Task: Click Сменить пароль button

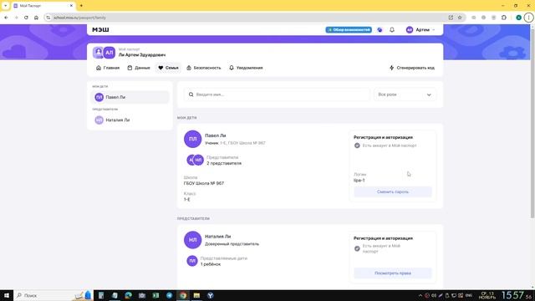Action: click(393, 191)
